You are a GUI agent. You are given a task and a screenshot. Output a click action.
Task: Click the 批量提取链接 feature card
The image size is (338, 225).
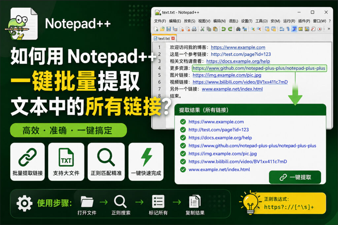point(27,162)
